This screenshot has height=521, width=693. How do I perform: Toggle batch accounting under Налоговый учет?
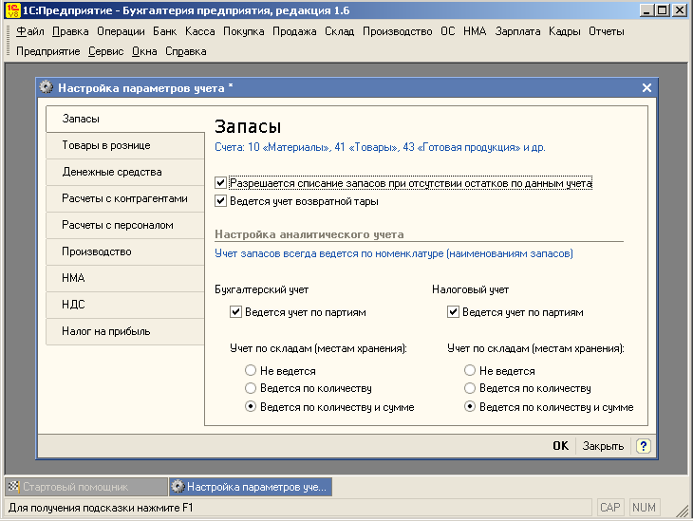tap(453, 312)
